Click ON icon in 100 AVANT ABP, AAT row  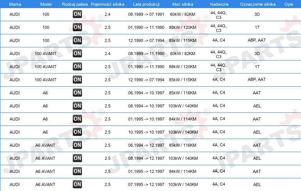77,80
